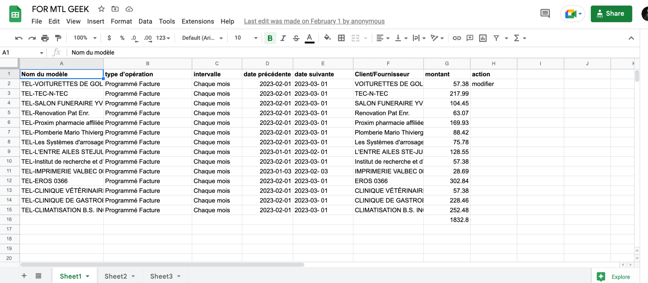Open the zoom 100% dropdown
The image size is (648, 283).
click(85, 38)
